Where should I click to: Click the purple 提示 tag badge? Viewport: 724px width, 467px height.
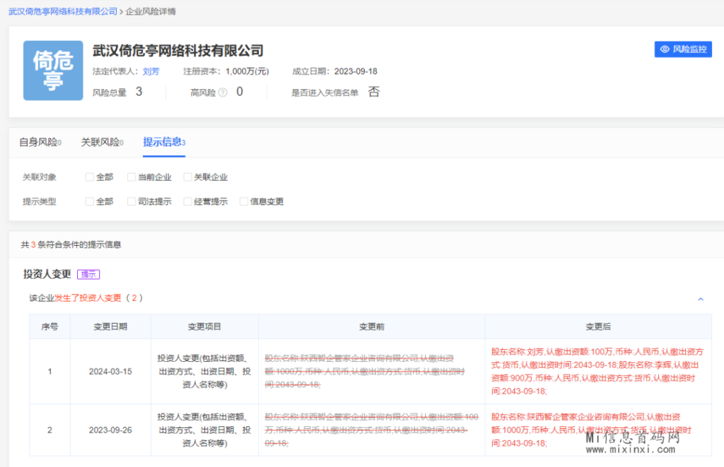[88, 275]
